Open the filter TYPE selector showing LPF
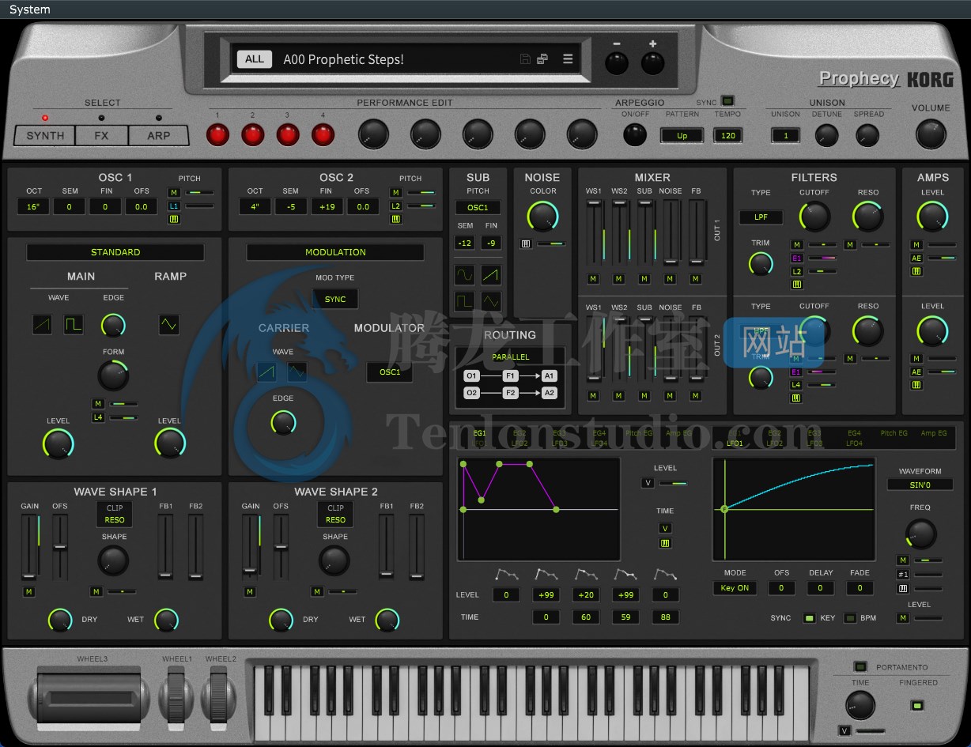The width and height of the screenshot is (971, 747). pyautogui.click(x=761, y=217)
